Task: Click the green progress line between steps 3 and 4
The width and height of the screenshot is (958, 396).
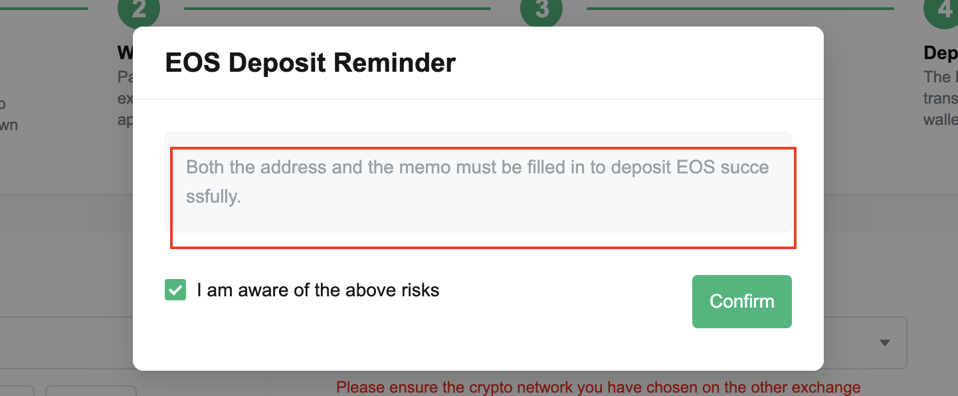Action: point(740,9)
